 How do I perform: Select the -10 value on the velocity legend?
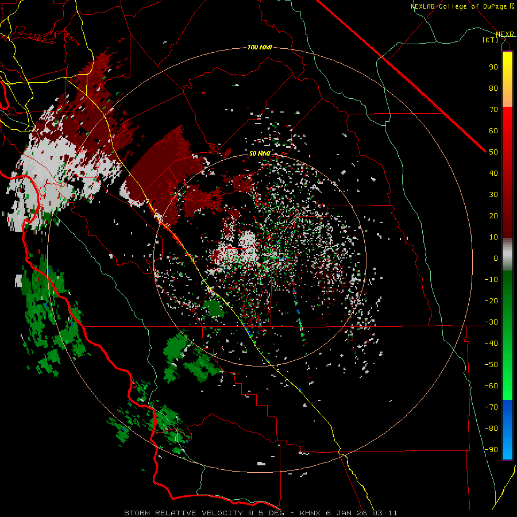[x=491, y=280]
